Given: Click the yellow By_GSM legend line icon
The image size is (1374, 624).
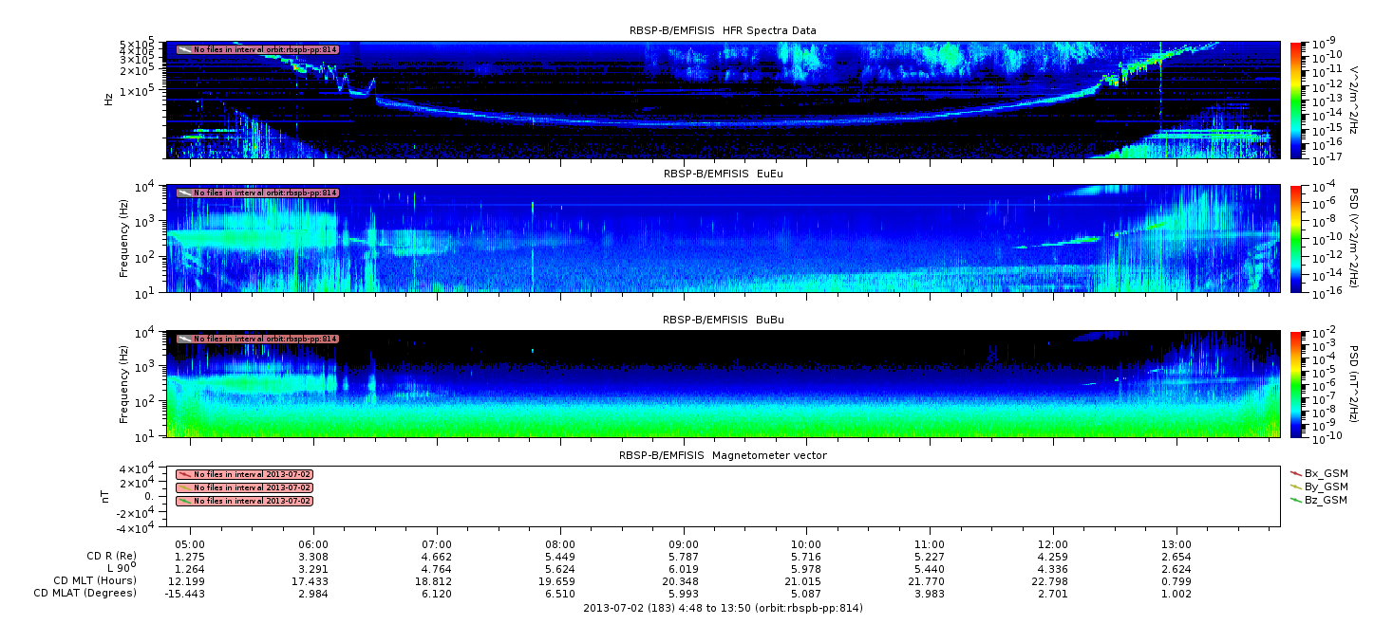Looking at the screenshot, I should coord(1295,486).
